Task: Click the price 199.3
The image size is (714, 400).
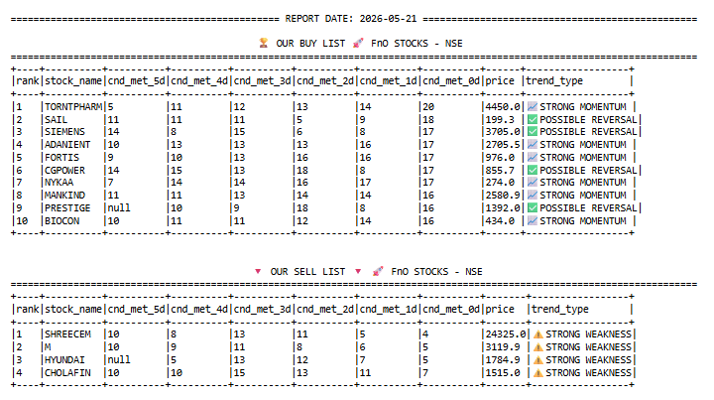Action: point(500,119)
